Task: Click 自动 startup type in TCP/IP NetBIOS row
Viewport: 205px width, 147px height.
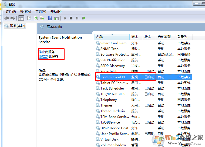Action: [161, 94]
